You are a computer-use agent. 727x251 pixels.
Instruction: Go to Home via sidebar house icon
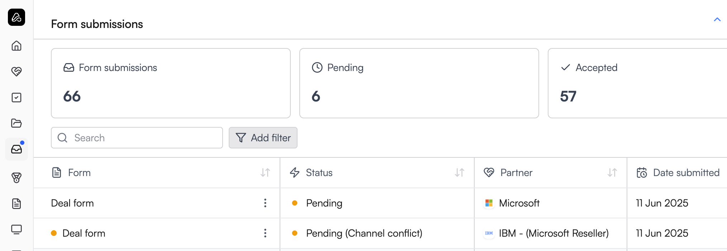coord(16,46)
